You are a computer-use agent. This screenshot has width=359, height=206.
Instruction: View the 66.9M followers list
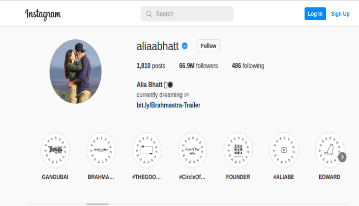pos(199,66)
